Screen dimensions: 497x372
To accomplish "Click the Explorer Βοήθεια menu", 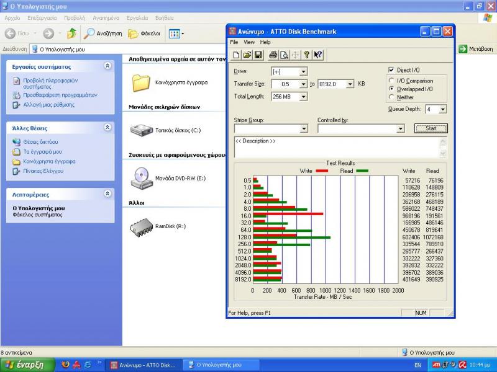I will coord(164,18).
